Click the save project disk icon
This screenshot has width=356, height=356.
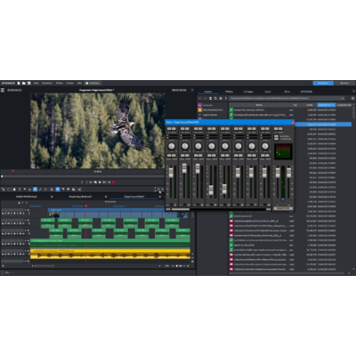pos(29,83)
